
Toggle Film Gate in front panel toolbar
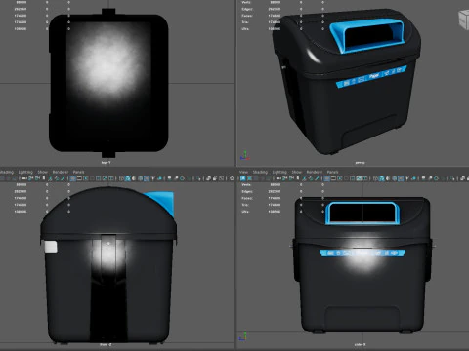[79, 178]
